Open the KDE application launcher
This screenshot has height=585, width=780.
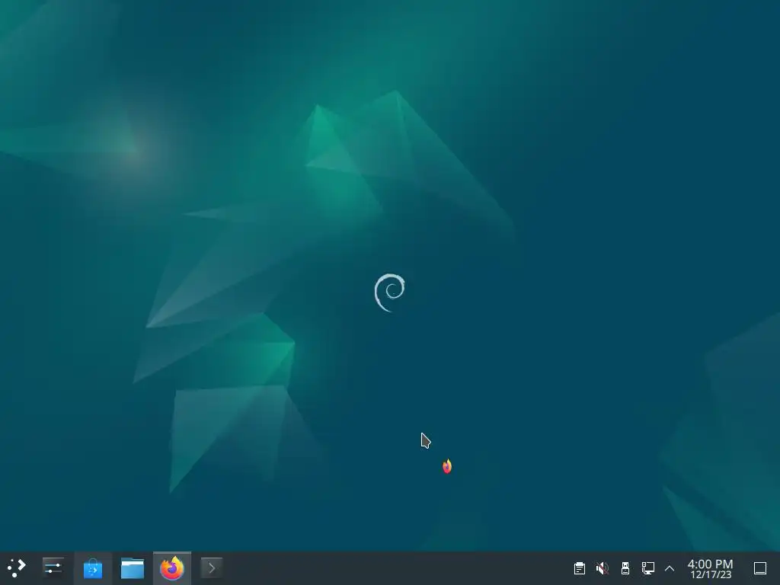(x=17, y=567)
